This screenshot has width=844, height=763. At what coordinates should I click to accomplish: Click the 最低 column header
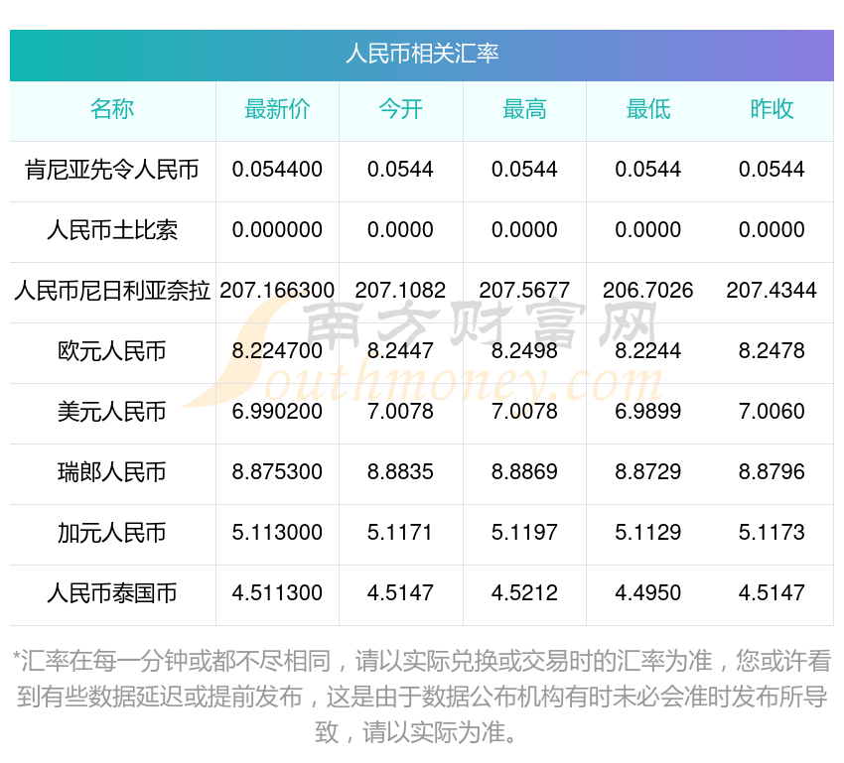(648, 110)
